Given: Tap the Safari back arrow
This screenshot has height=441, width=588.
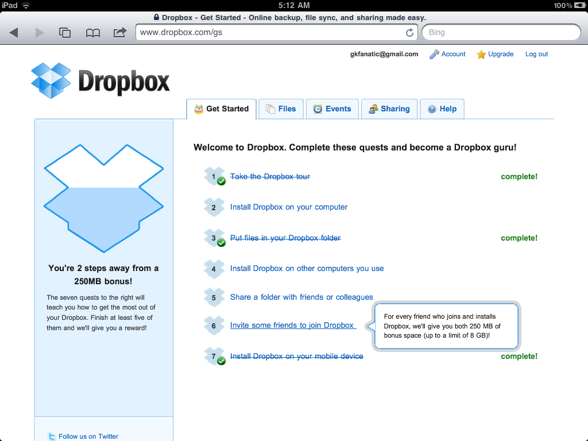Looking at the screenshot, I should pos(14,33).
